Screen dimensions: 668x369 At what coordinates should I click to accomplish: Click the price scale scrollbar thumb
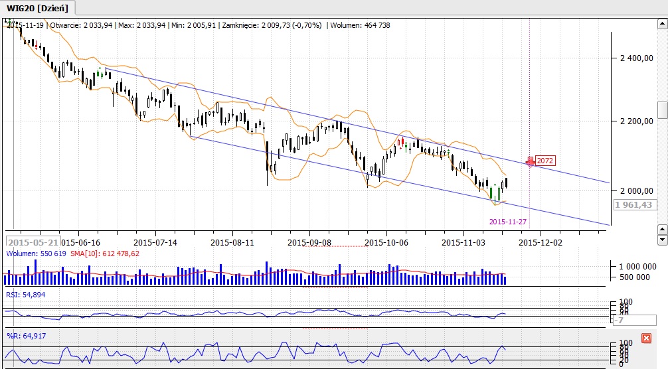pyautogui.click(x=662, y=110)
